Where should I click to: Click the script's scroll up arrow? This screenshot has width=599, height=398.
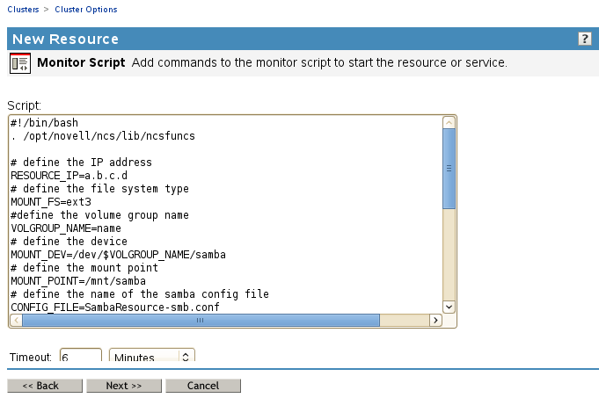[449, 122]
